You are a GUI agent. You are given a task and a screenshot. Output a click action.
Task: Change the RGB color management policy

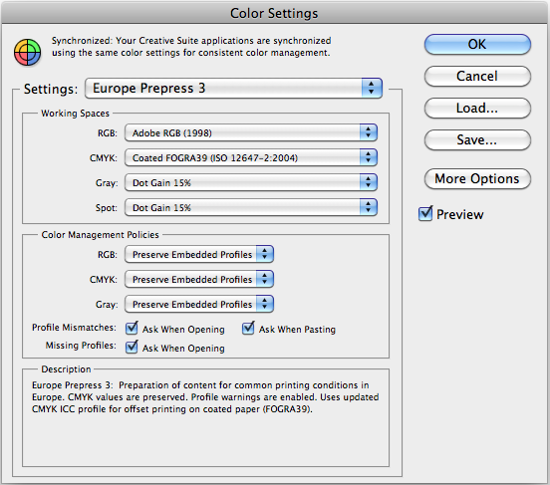coord(199,254)
